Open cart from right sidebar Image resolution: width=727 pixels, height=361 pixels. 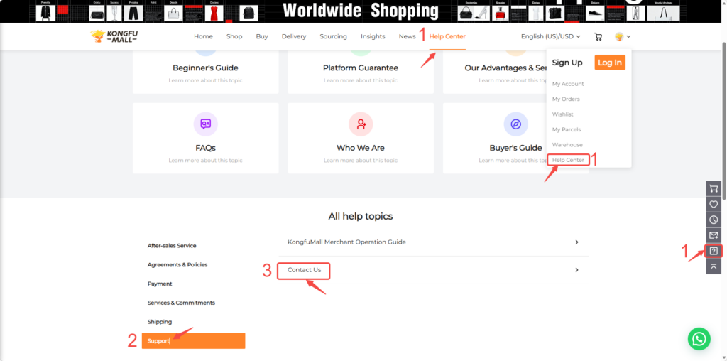714,188
